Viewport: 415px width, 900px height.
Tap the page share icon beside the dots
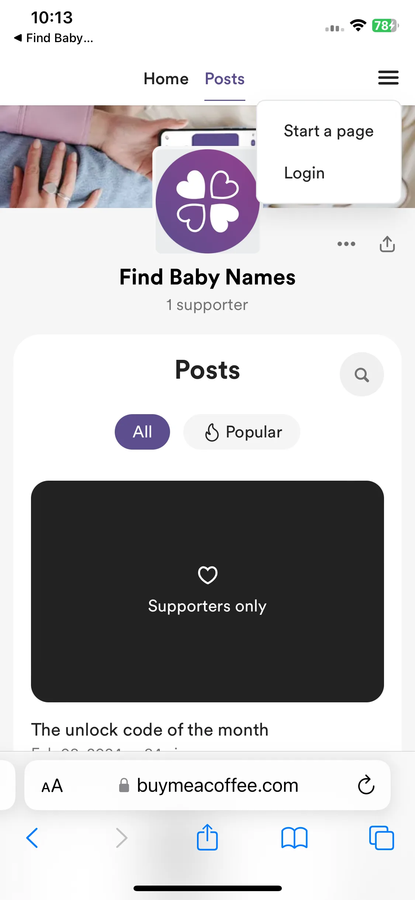point(387,244)
